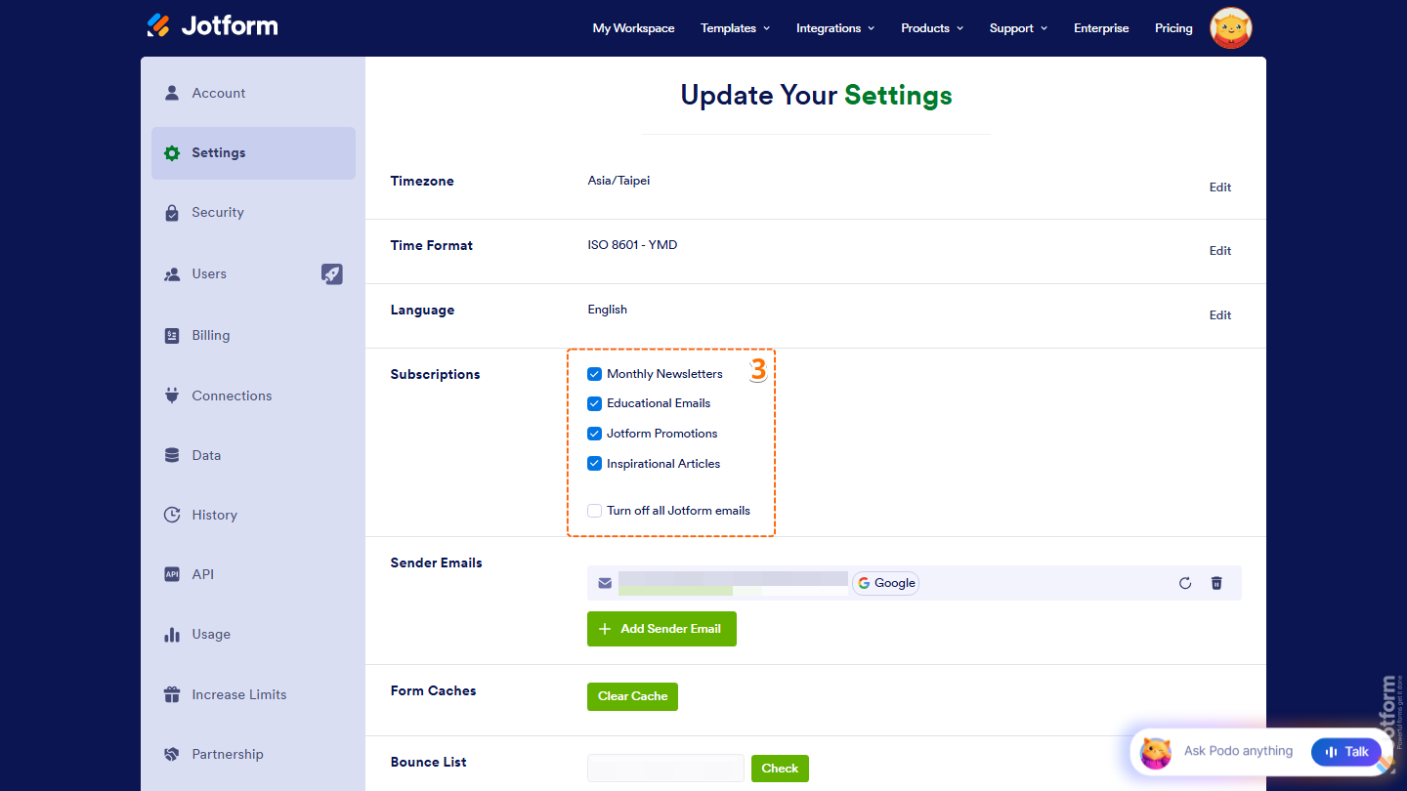Image resolution: width=1407 pixels, height=791 pixels.
Task: Focus the Bounce List email input field
Action: [665, 769]
